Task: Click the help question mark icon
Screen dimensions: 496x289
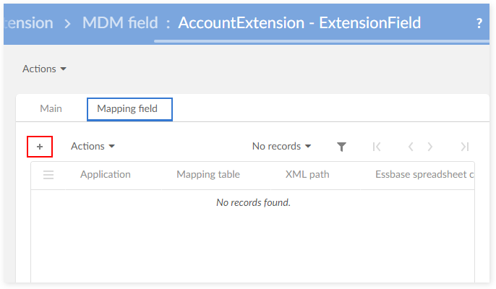Action: click(x=479, y=23)
